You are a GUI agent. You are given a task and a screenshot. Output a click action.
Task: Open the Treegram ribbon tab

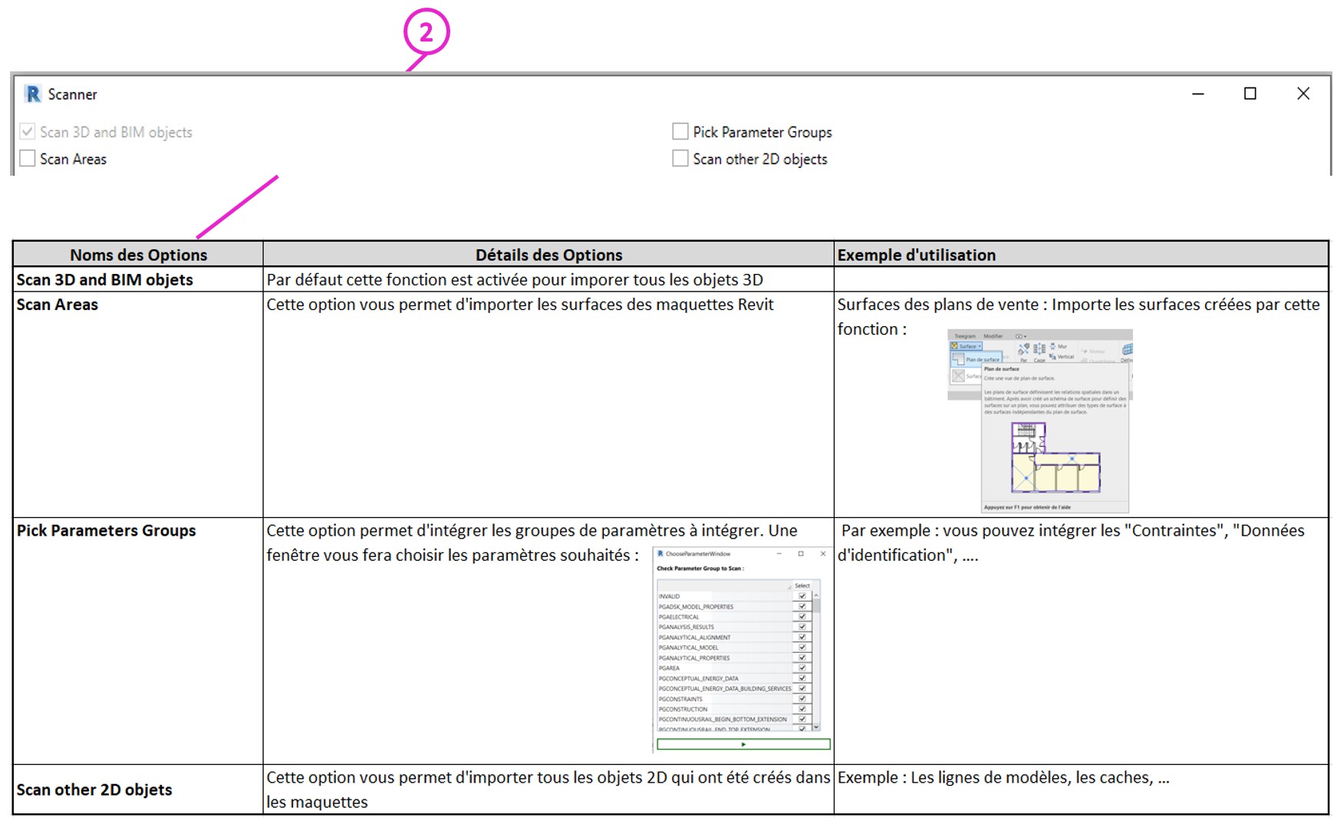[964, 336]
